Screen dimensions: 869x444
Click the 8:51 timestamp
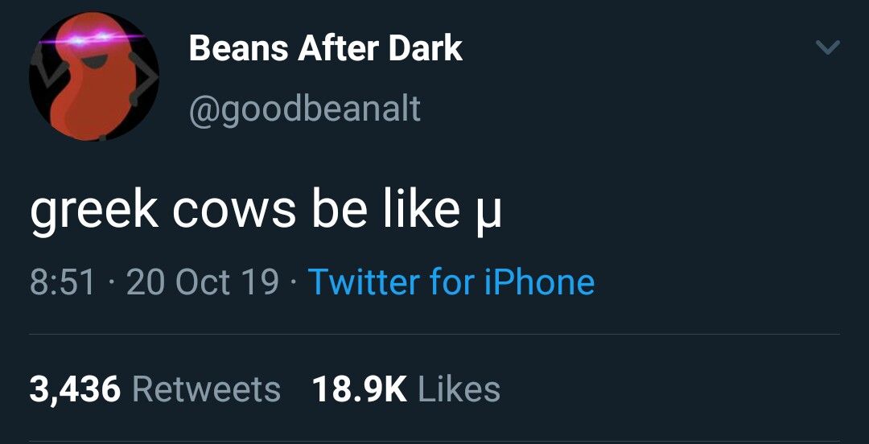[x=62, y=282]
